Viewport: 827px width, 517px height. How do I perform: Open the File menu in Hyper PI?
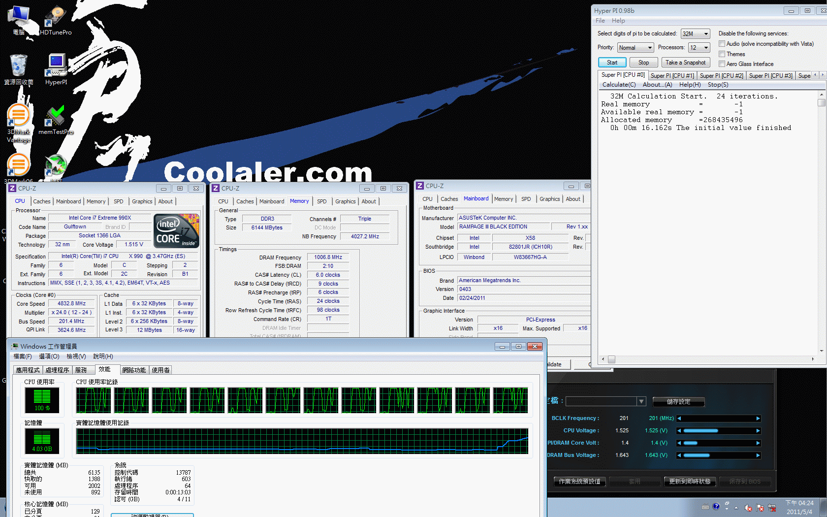coord(600,21)
